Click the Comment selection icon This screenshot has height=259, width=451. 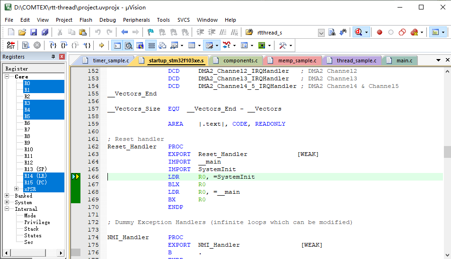click(x=223, y=32)
